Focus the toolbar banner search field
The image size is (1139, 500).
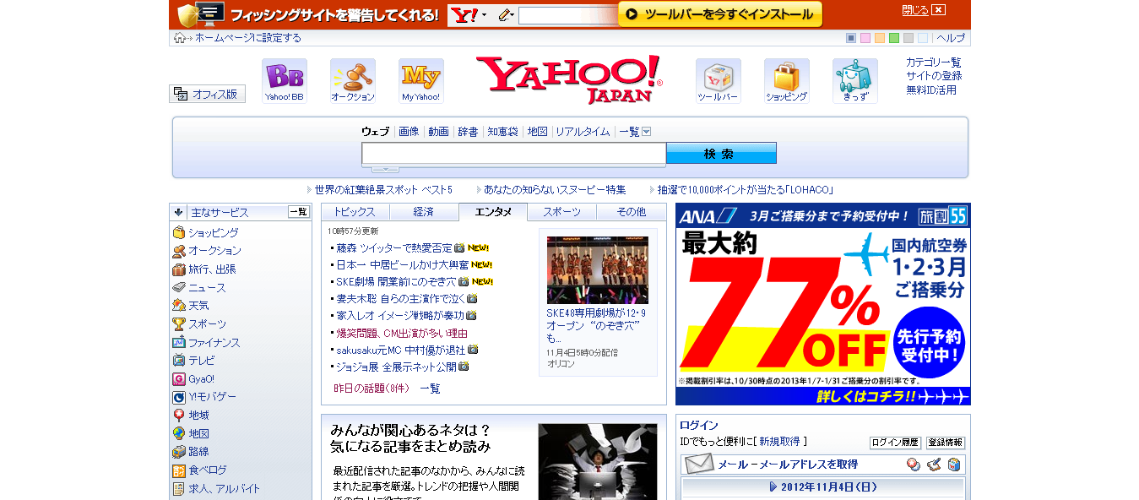(x=568, y=15)
